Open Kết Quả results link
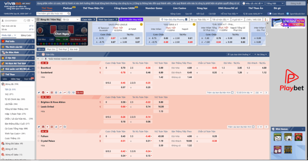Screen dimensions: 308x161 pos(200,14)
